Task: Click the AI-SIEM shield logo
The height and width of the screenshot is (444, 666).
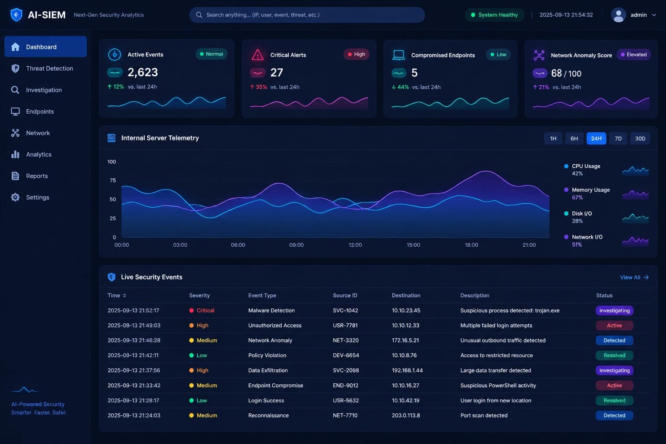Action: click(16, 15)
